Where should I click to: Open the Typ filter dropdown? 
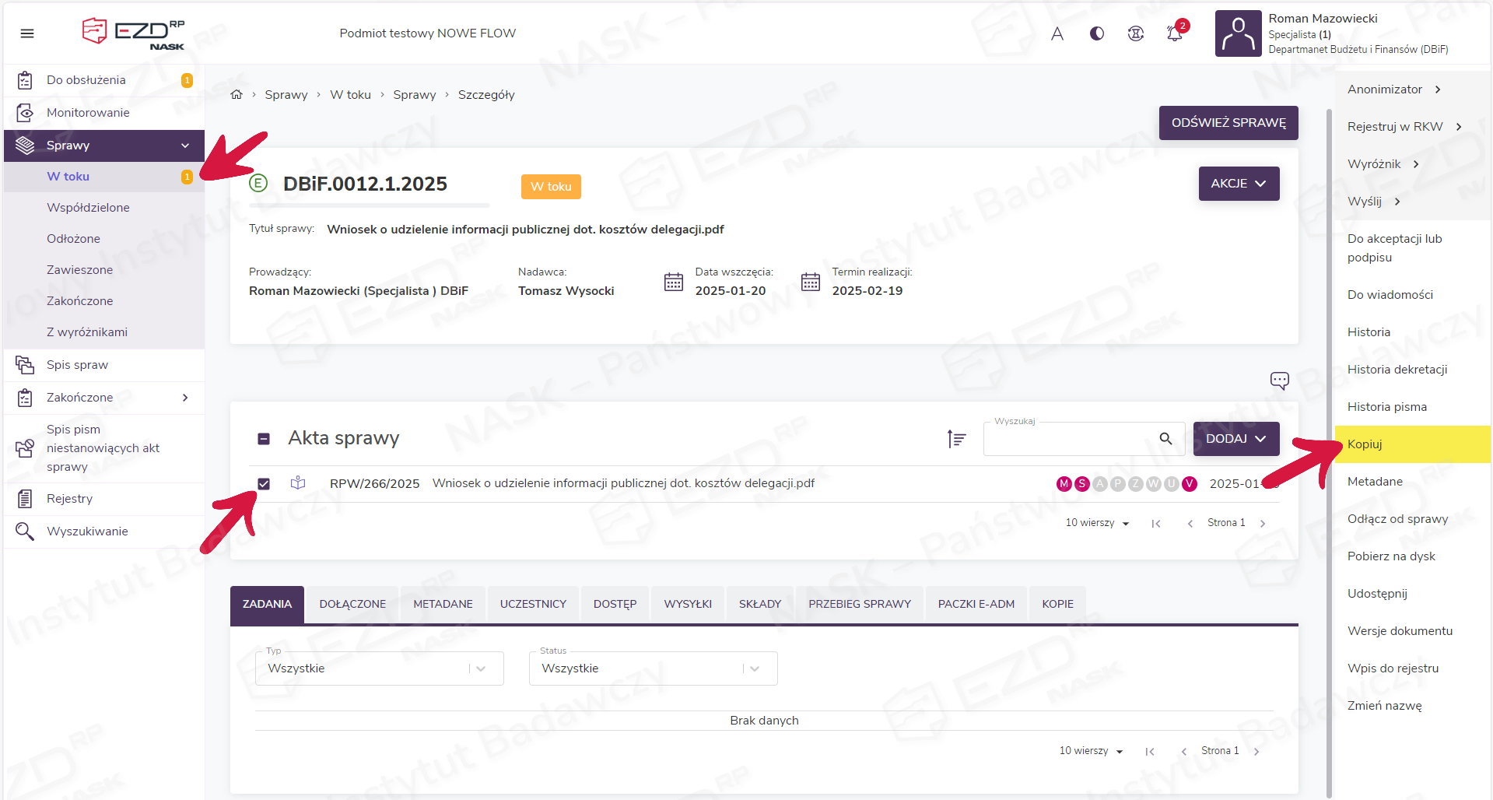coord(379,668)
